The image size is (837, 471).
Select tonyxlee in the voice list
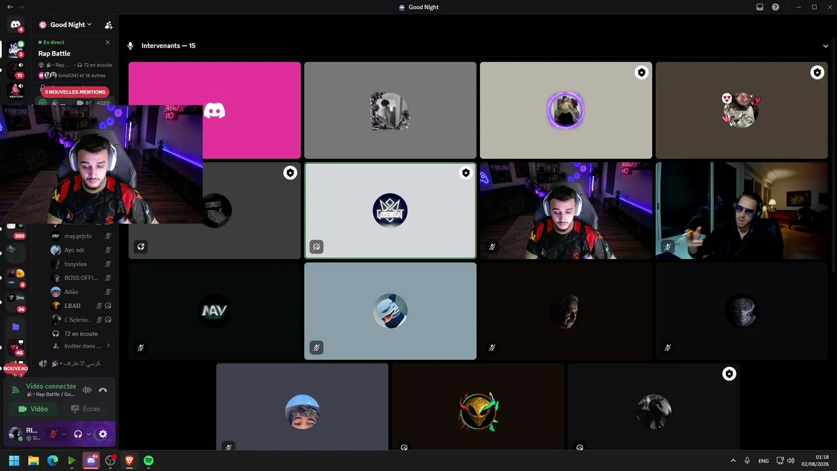point(81,264)
